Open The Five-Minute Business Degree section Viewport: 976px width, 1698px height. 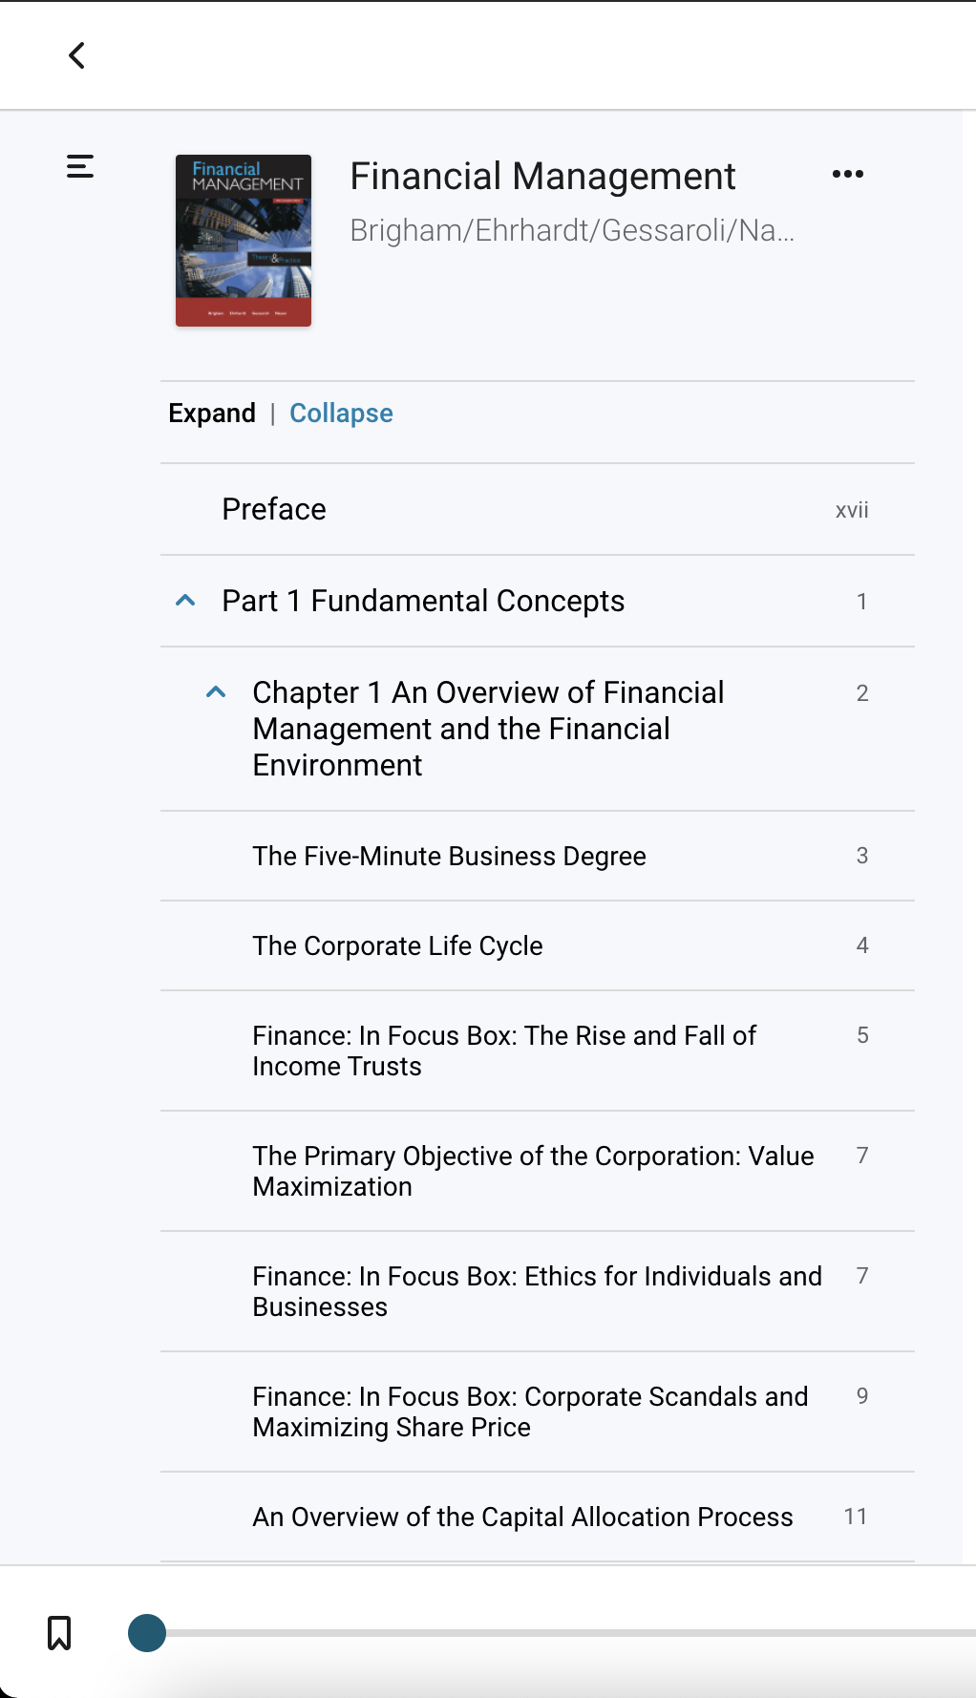(x=538, y=856)
